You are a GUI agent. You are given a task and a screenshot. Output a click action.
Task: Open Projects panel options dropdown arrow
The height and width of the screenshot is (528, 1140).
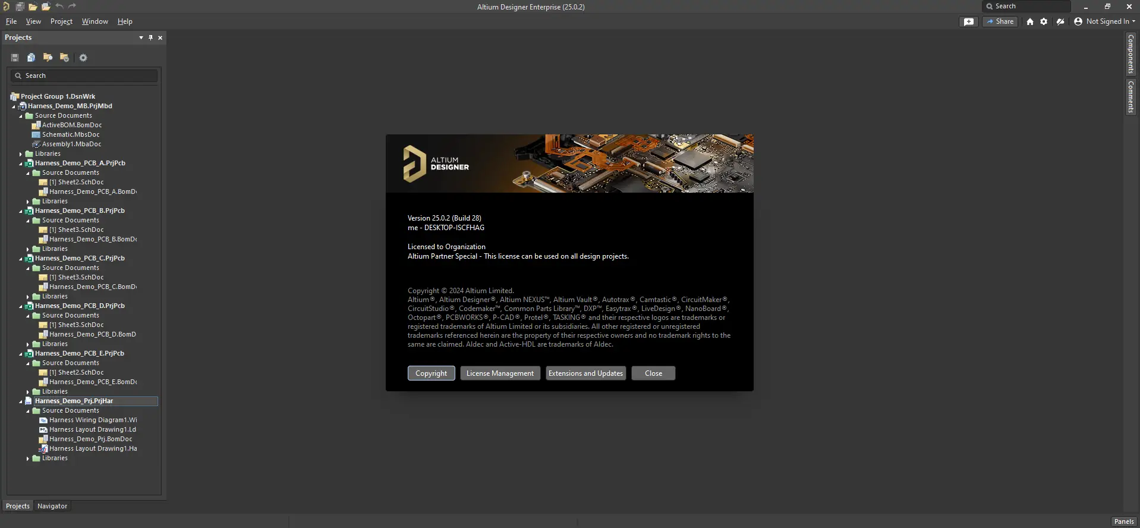click(x=141, y=37)
